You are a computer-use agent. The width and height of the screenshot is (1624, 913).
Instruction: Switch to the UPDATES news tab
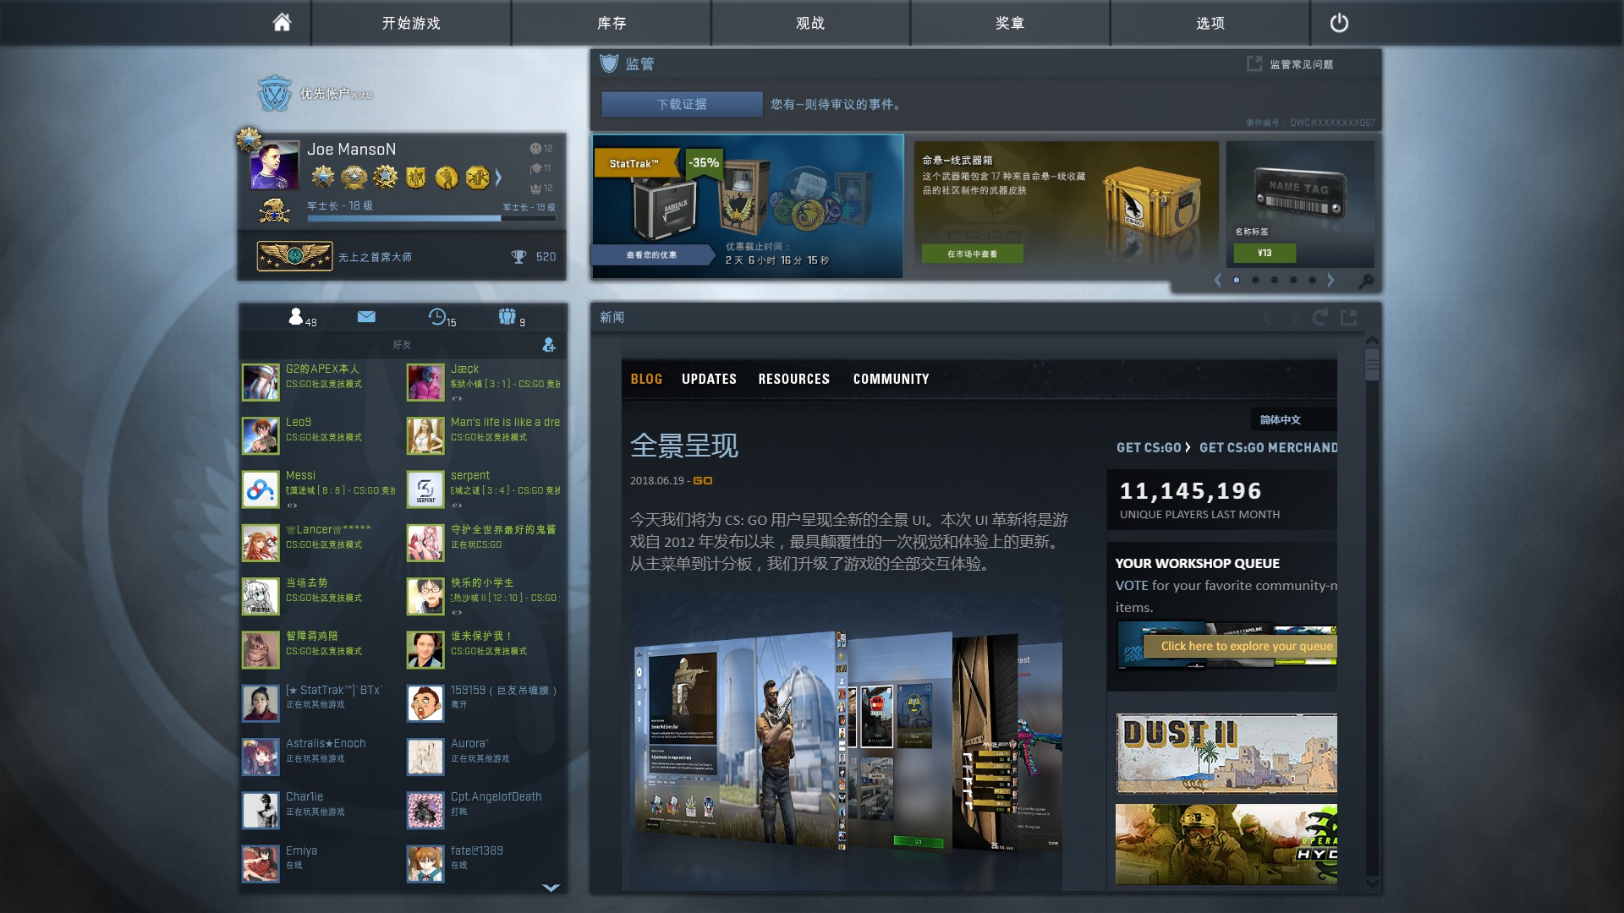pos(709,379)
